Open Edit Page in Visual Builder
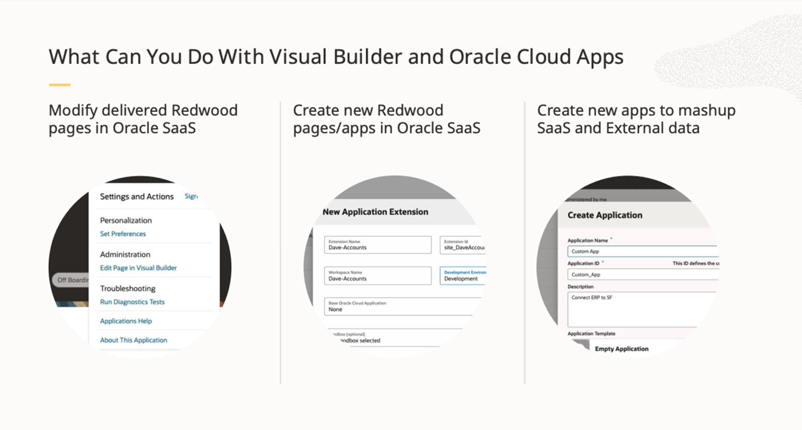This screenshot has width=802, height=430. (x=138, y=268)
